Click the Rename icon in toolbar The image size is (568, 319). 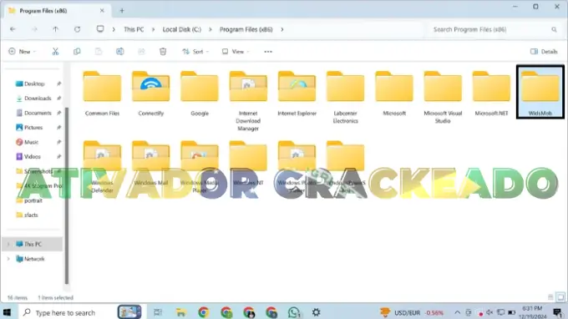[120, 52]
